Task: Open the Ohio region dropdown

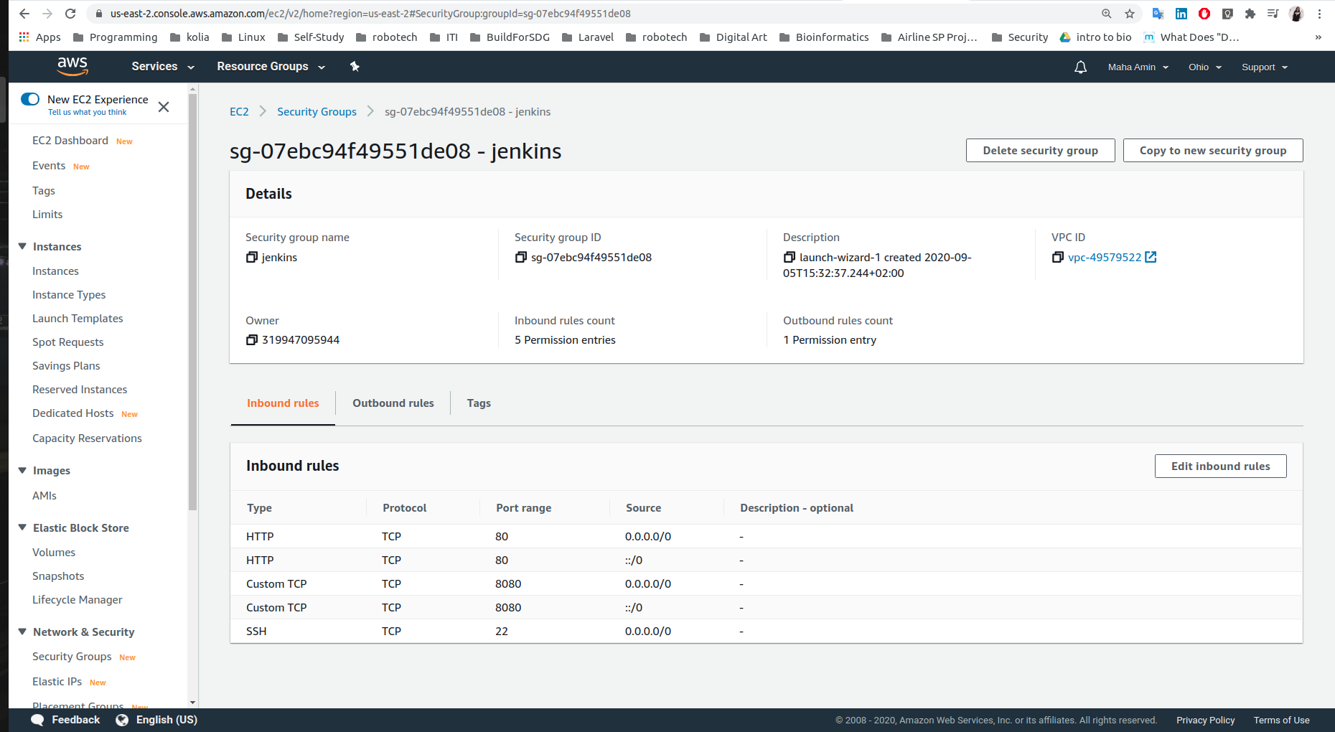Action: pyautogui.click(x=1205, y=67)
